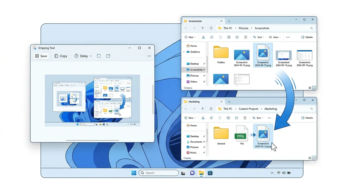The width and height of the screenshot is (344, 192).
Task: Click the '12 items' status text
Action: (x=188, y=88)
